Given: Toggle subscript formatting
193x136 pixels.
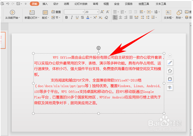Looking at the screenshot, I should (101, 17).
